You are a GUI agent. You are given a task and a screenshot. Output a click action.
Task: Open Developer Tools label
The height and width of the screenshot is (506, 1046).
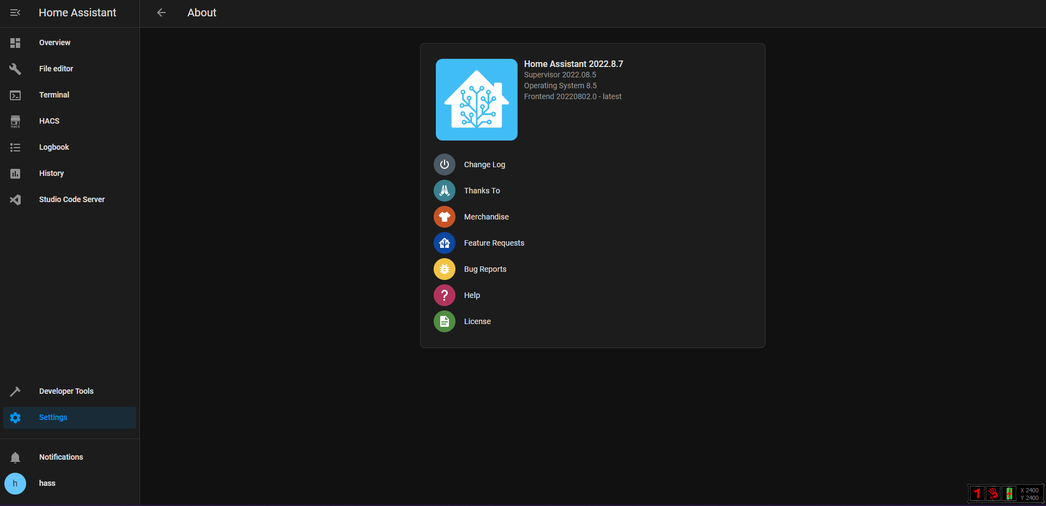coord(66,391)
